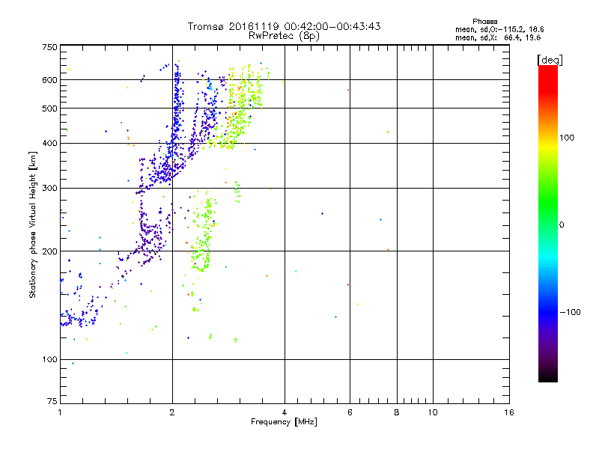The image size is (599, 449).
Task: Click the '8' MHz x-axis tick label
Action: coord(397,412)
